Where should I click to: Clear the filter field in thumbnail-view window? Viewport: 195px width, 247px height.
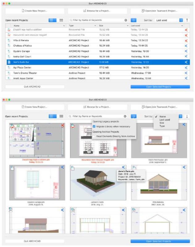(125, 116)
